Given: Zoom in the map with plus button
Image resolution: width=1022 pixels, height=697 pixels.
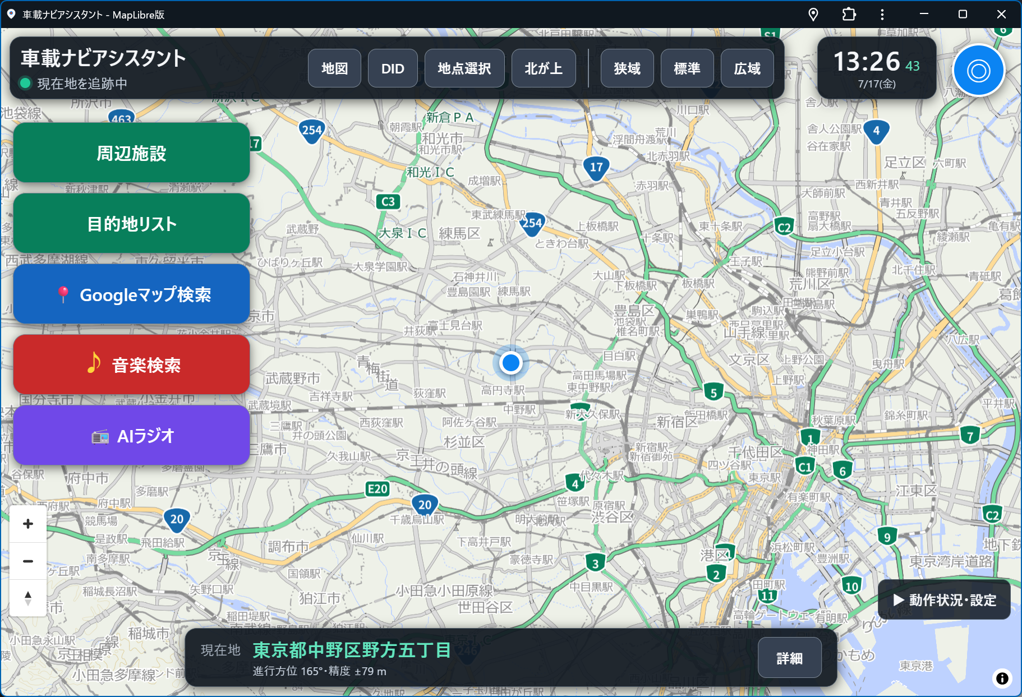Looking at the screenshot, I should tap(28, 524).
